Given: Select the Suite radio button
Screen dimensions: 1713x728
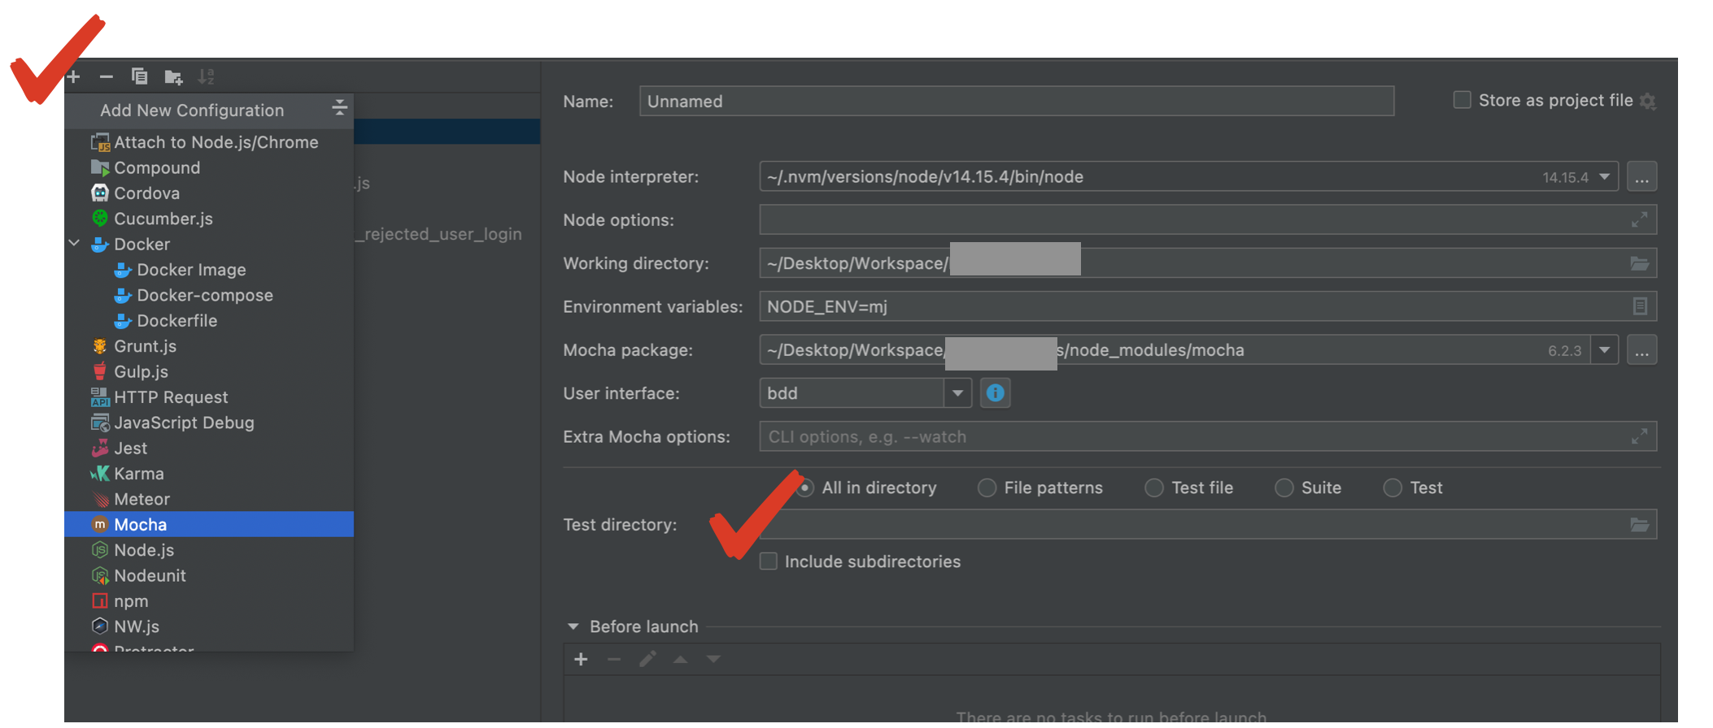Looking at the screenshot, I should coord(1284,487).
